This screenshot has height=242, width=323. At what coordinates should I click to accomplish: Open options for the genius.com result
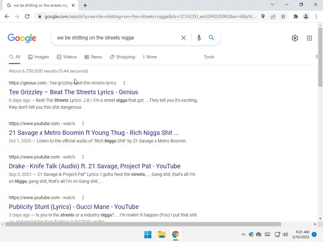(x=124, y=83)
